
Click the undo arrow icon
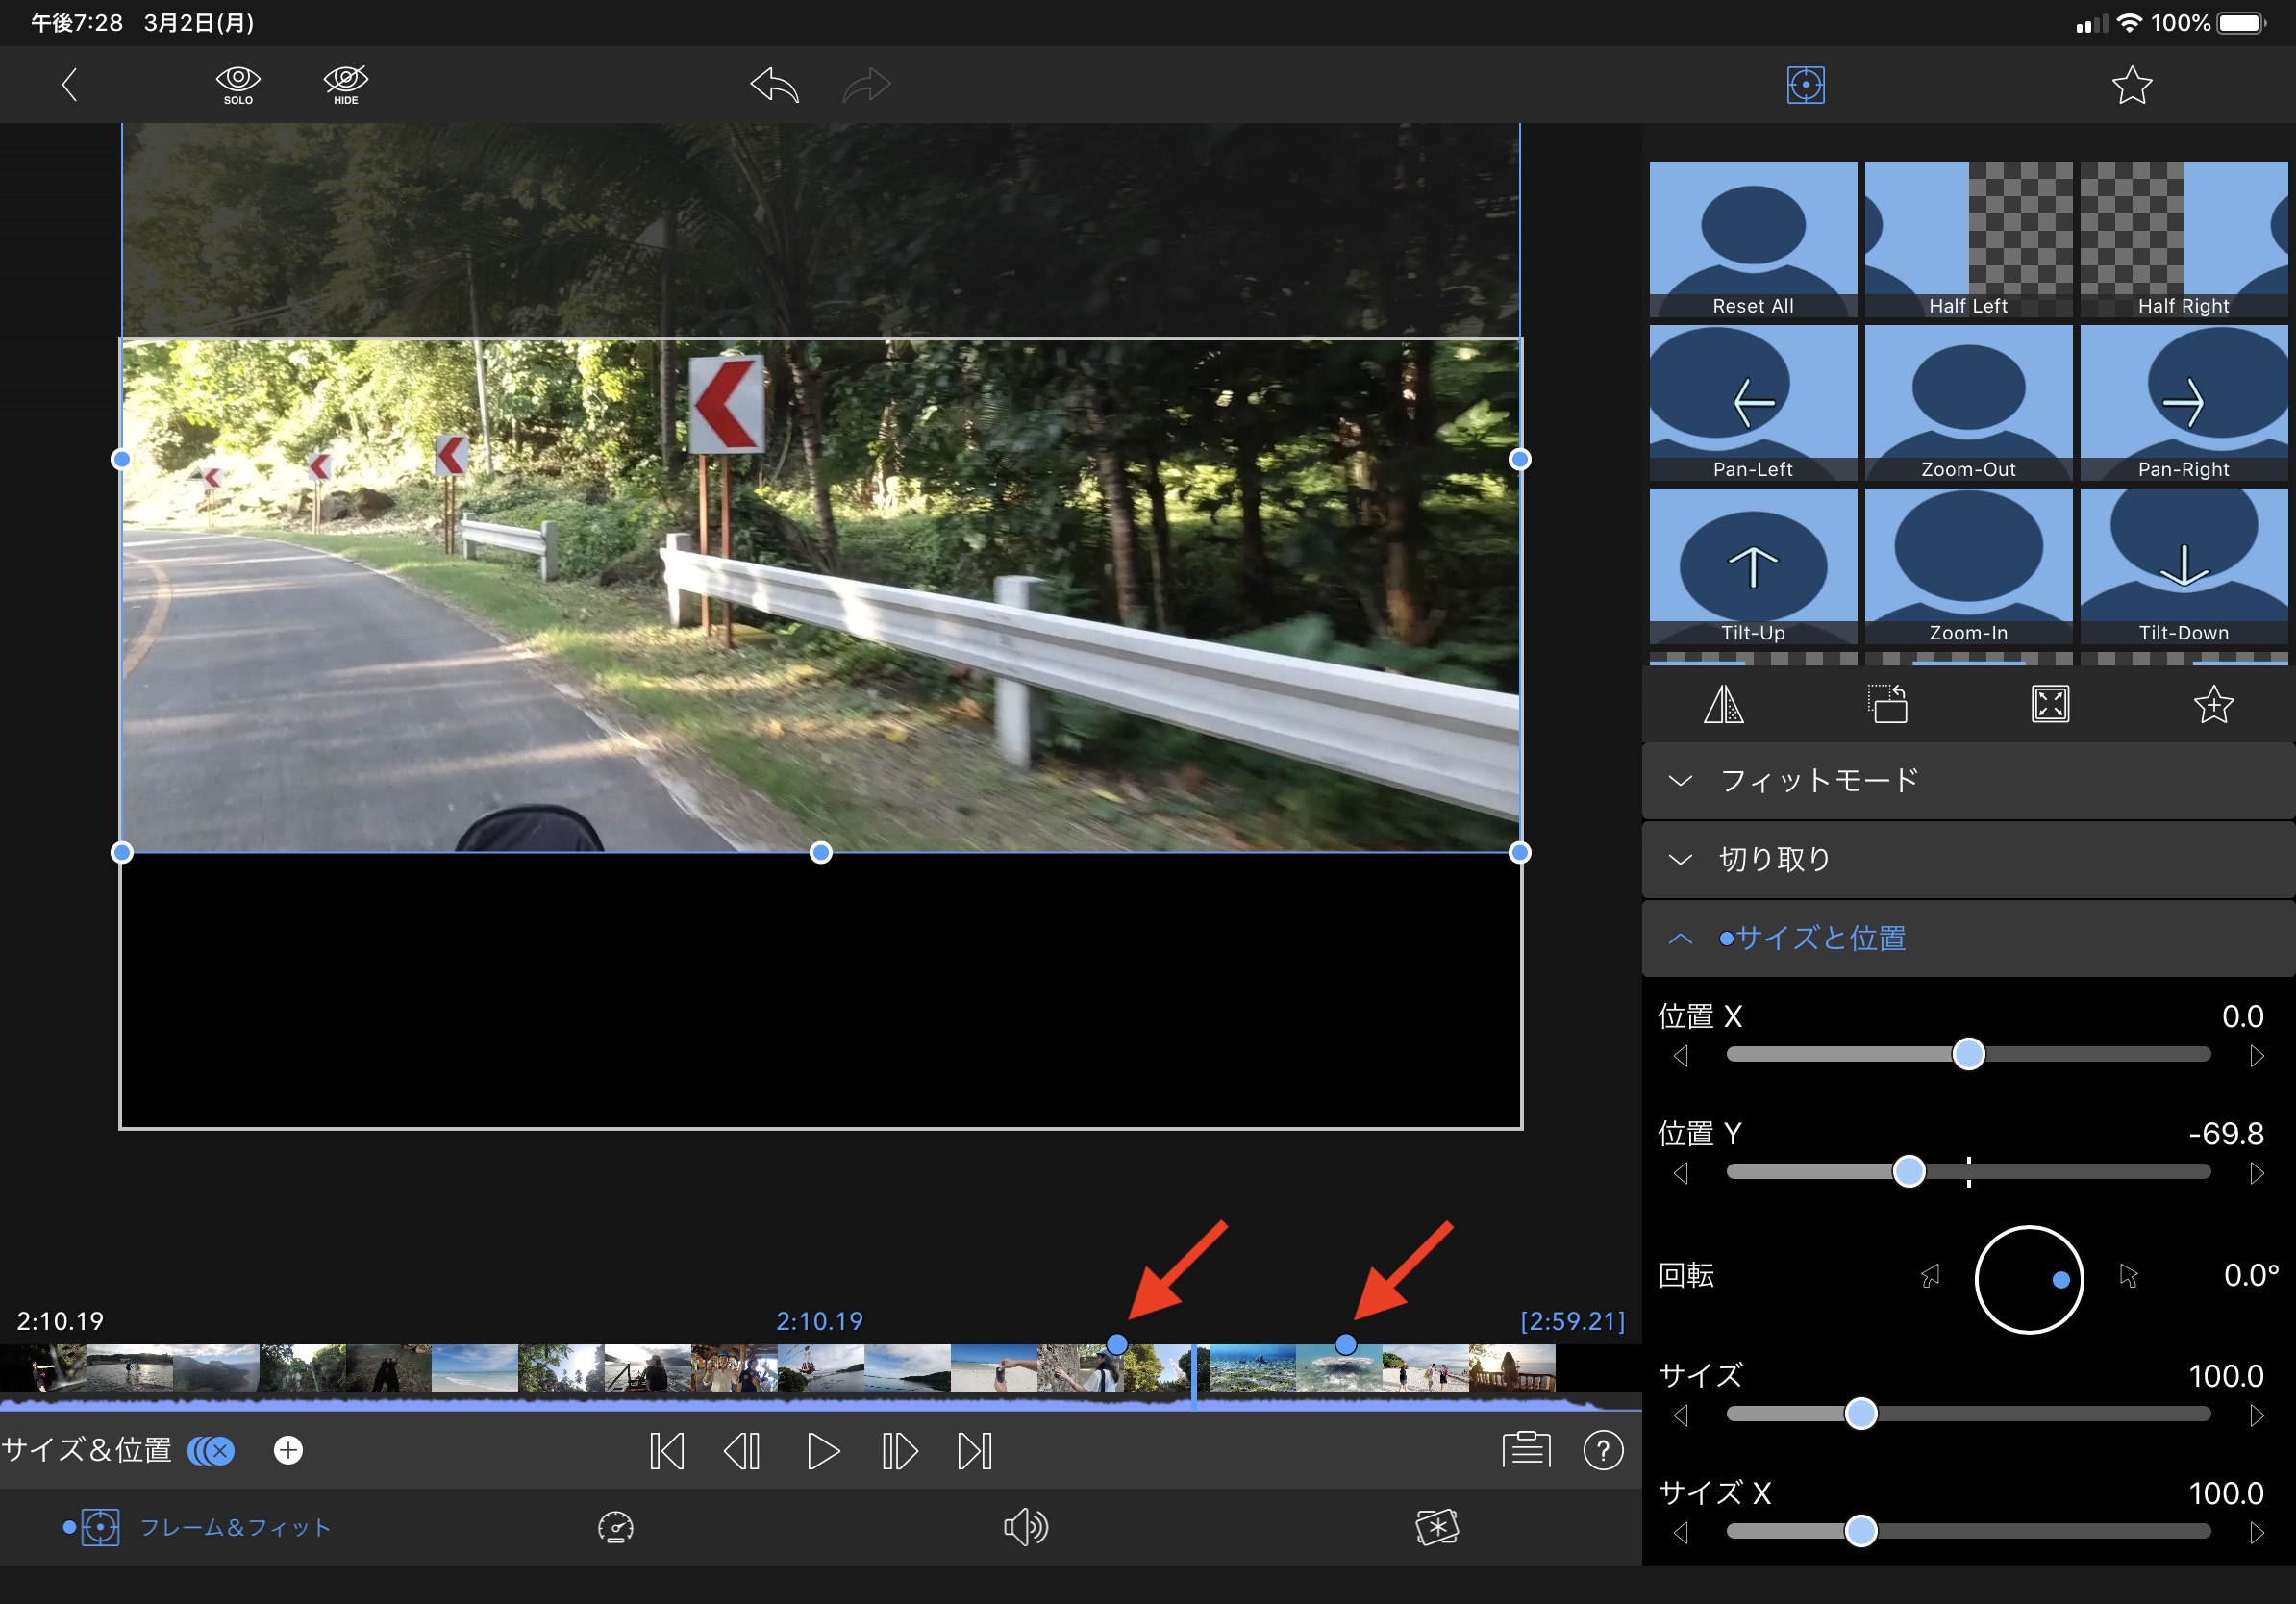point(775,85)
